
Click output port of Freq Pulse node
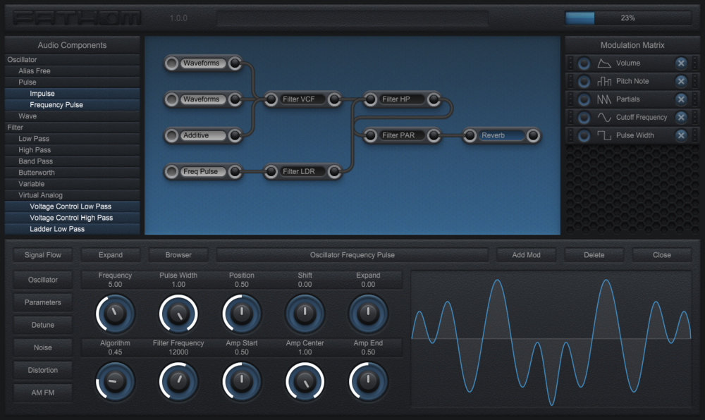coord(235,171)
